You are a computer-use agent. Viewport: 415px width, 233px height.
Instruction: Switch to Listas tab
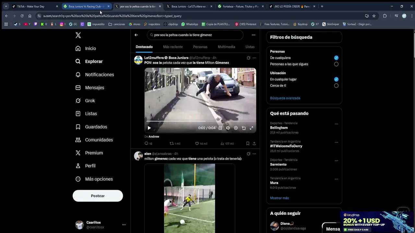click(x=250, y=47)
